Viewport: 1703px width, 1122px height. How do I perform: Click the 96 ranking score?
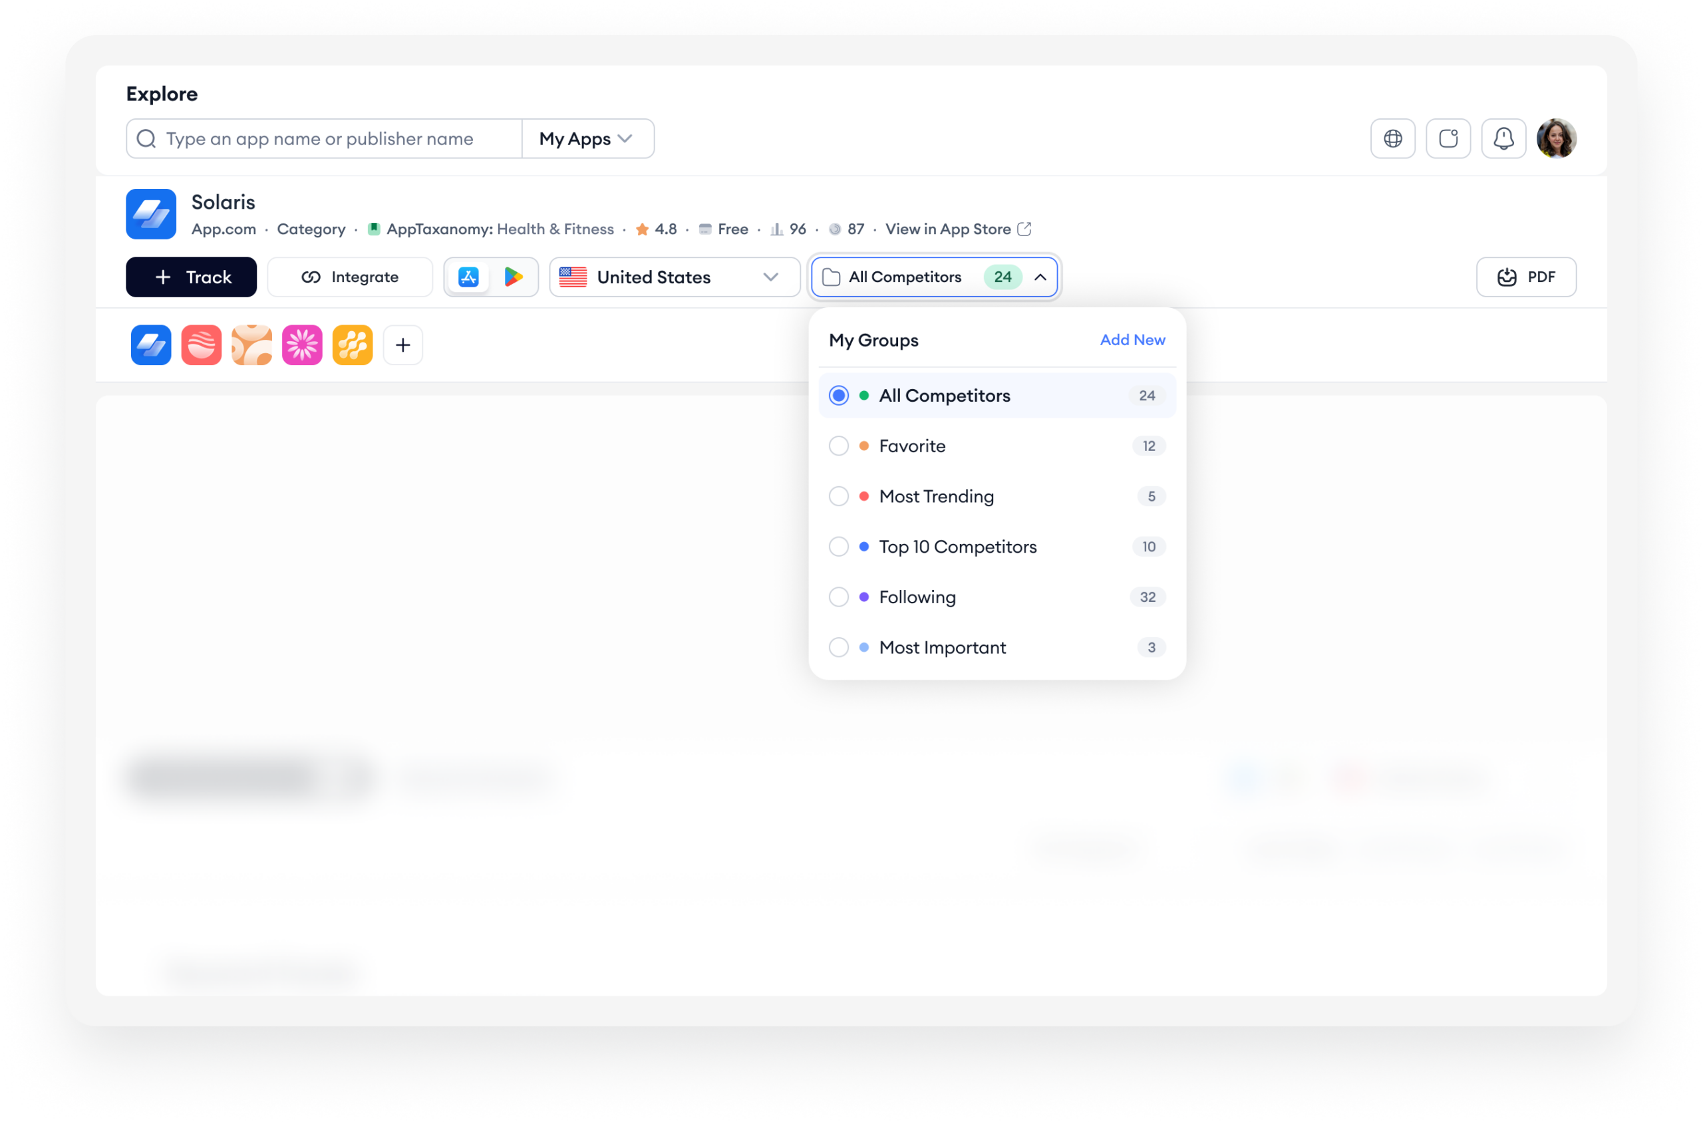[797, 229]
